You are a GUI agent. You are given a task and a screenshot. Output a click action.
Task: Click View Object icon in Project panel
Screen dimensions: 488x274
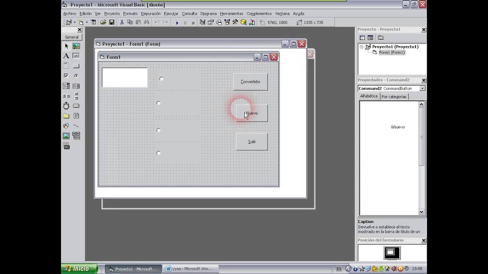[370, 38]
